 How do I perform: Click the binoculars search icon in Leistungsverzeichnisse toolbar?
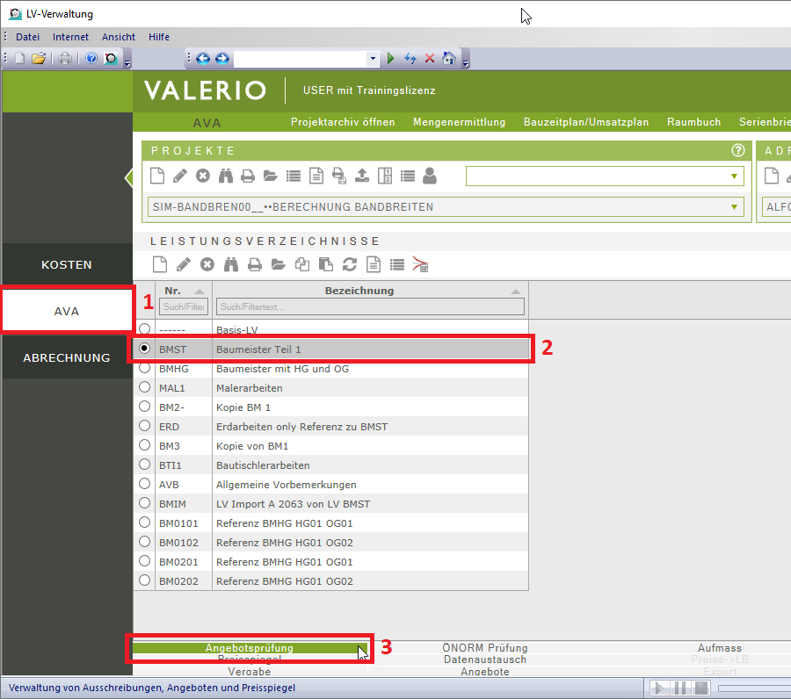tap(232, 264)
